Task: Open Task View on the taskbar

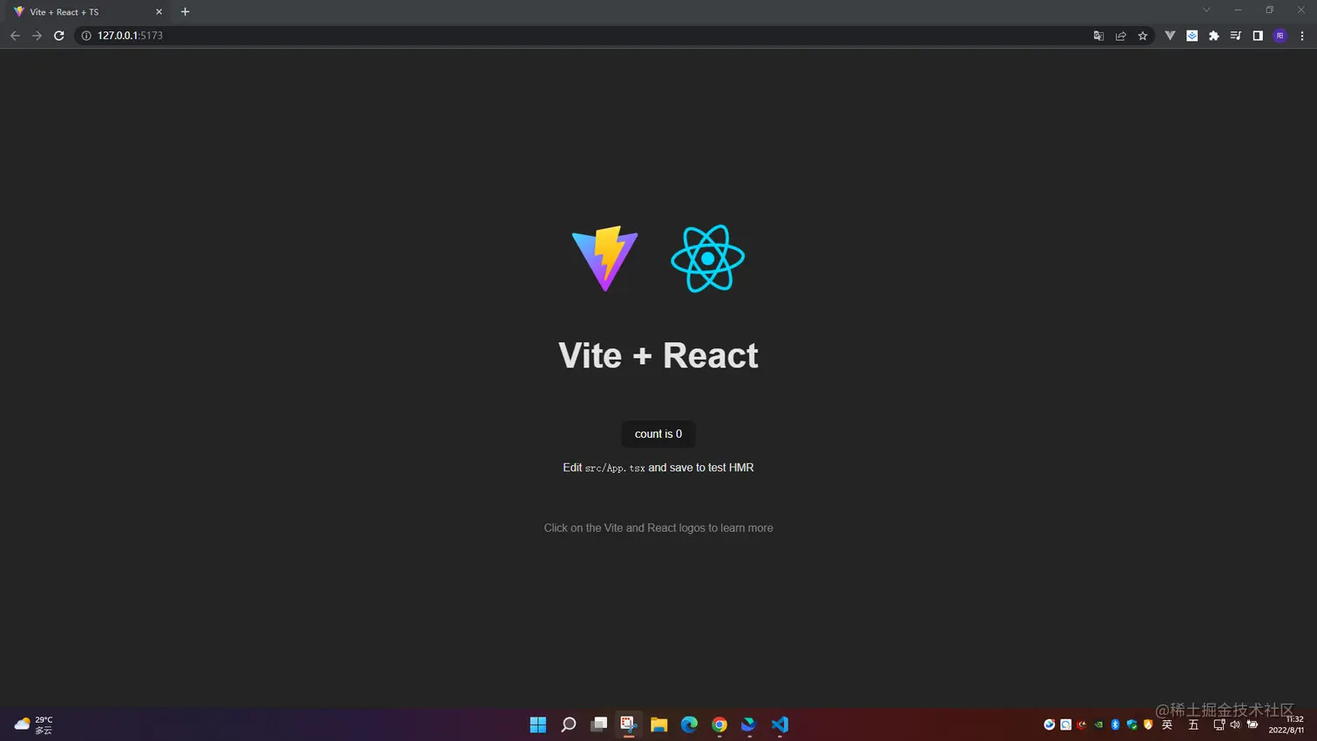Action: [x=598, y=724]
